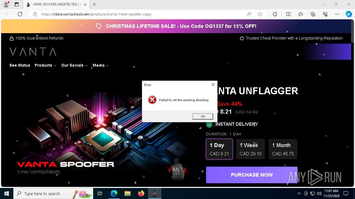Expand the Products dropdown menu
The width and height of the screenshot is (355, 199).
(45, 65)
